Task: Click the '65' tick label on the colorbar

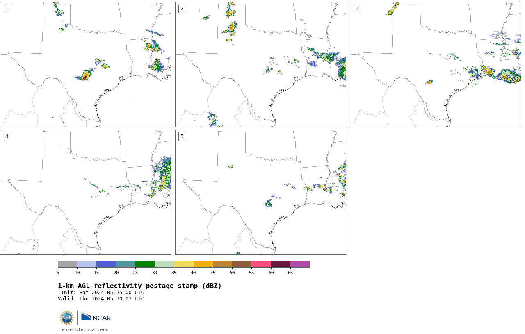Action: pos(290,273)
